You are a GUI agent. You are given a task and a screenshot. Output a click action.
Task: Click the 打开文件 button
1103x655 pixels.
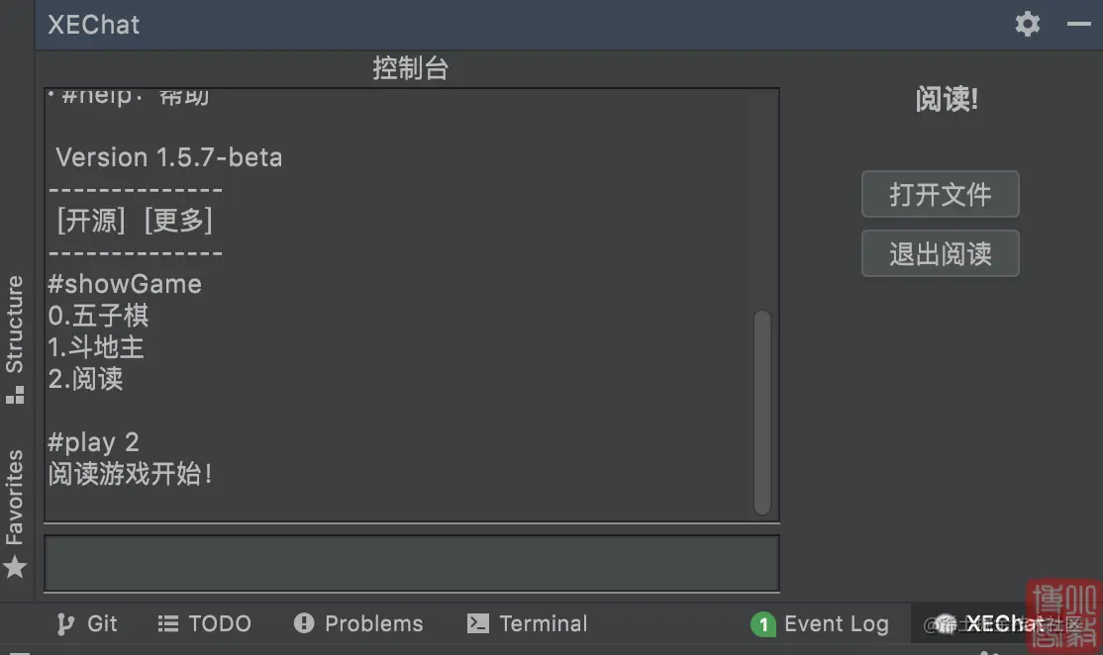coord(940,194)
